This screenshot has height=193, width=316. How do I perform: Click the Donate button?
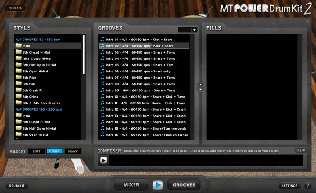15,8
